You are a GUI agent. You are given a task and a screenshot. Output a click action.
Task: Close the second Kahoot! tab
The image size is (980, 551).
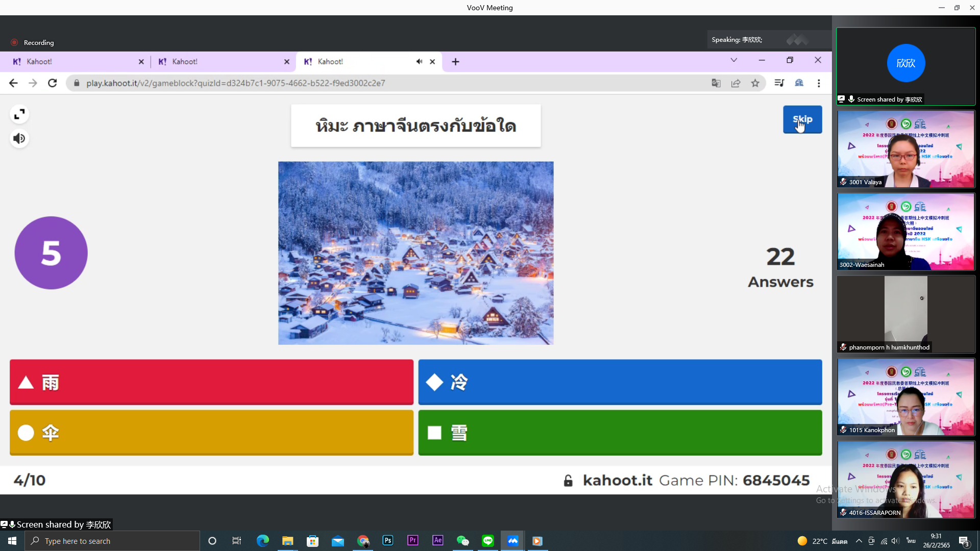(x=287, y=62)
